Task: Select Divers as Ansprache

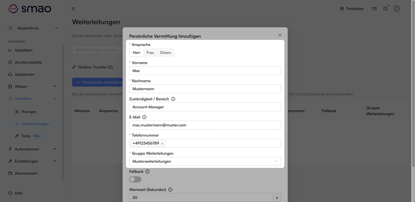Action: 166,52
